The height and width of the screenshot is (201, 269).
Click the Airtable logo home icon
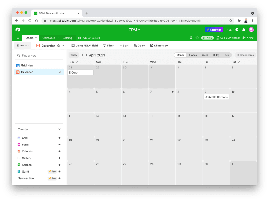tap(18, 30)
